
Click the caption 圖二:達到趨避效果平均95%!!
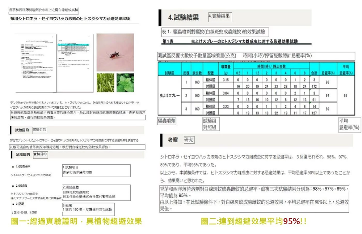253,221
